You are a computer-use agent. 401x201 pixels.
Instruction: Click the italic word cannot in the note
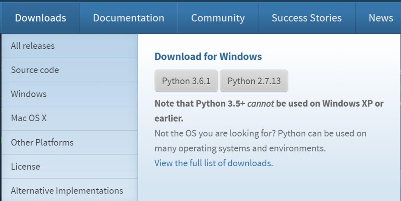261,104
